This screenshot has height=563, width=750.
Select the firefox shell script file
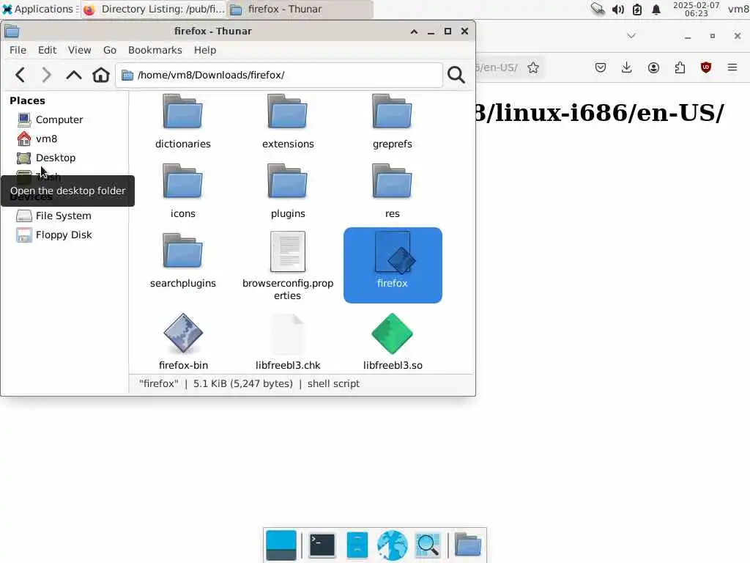point(393,265)
